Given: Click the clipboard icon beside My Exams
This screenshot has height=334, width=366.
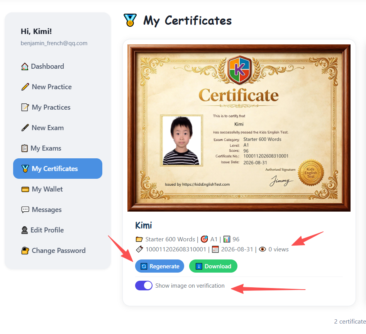Looking at the screenshot, I should (x=24, y=148).
